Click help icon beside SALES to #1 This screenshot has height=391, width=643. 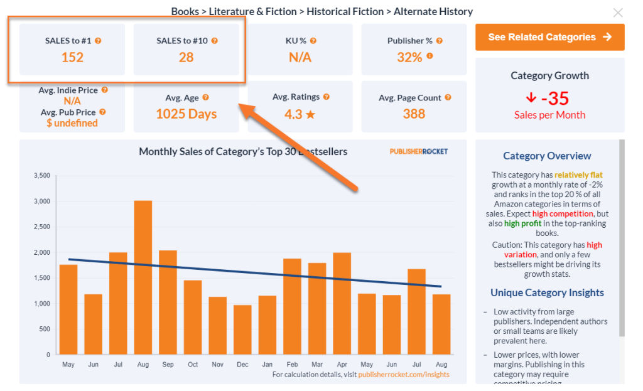coord(98,41)
